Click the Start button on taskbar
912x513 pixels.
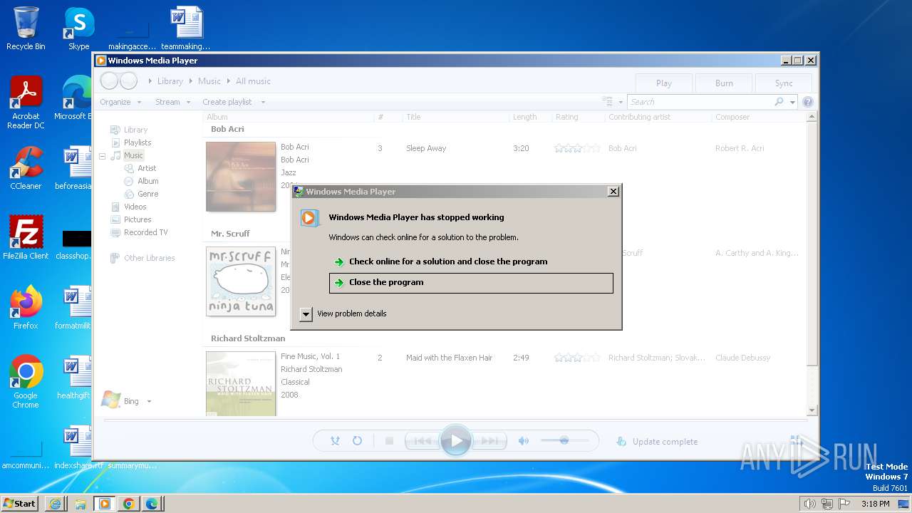coord(20,503)
